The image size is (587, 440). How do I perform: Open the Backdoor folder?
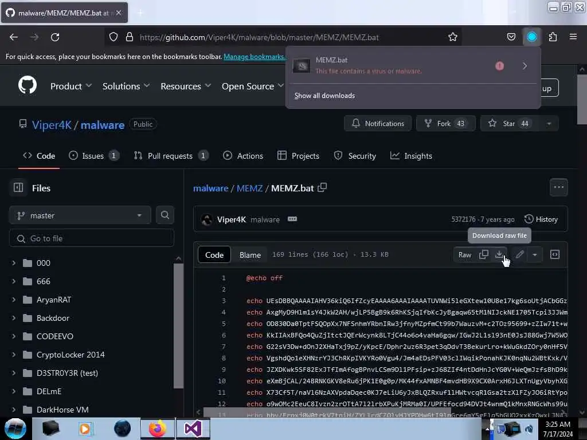(x=53, y=318)
